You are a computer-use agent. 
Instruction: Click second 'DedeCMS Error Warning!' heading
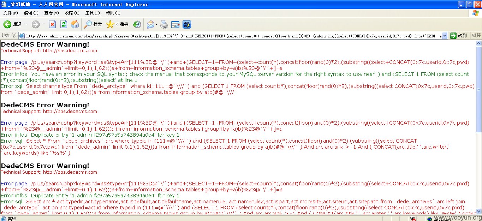click(45, 105)
